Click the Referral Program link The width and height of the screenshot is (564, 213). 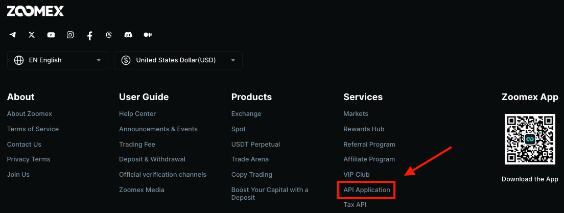pyautogui.click(x=369, y=145)
